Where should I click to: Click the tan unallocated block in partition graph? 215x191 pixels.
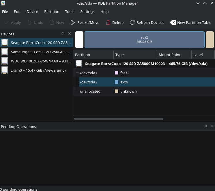point(210,40)
